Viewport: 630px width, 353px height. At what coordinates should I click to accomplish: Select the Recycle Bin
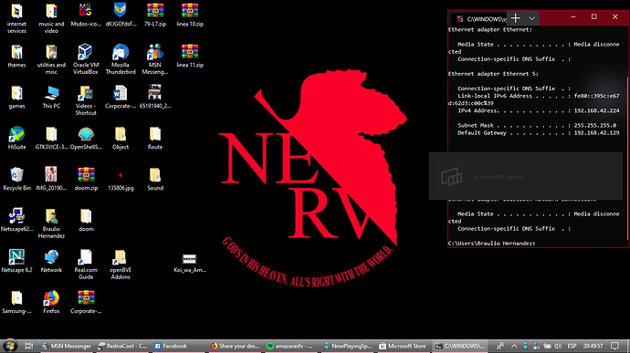point(16,179)
